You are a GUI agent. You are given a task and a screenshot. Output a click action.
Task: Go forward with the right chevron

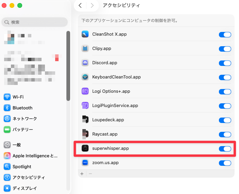[92, 5]
